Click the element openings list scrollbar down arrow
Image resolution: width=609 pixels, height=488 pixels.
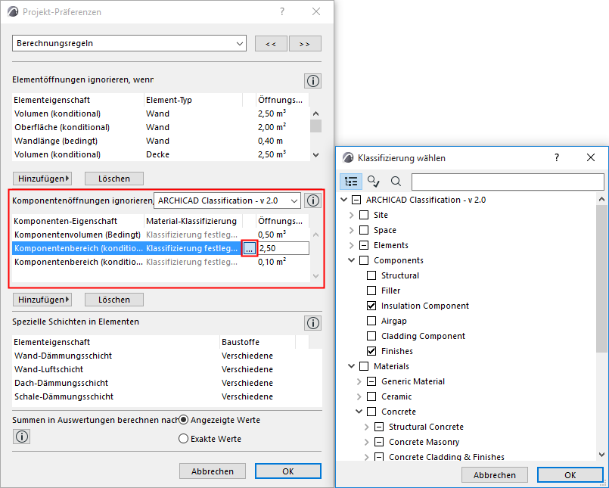(x=315, y=154)
